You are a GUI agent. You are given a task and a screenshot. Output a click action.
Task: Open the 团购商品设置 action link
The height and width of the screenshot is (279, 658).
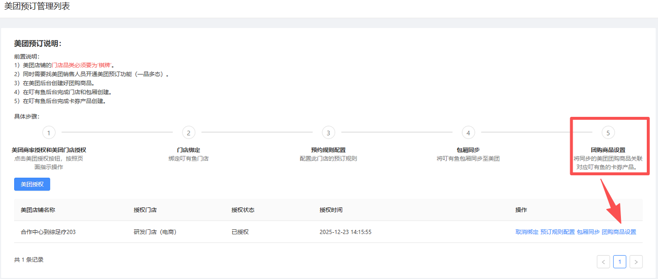tap(619, 232)
